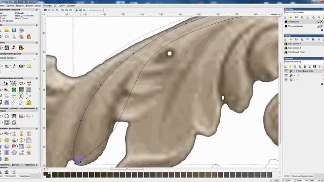Click the primary/secondary color indicator
This screenshot has width=324, height=182.
(47, 175)
